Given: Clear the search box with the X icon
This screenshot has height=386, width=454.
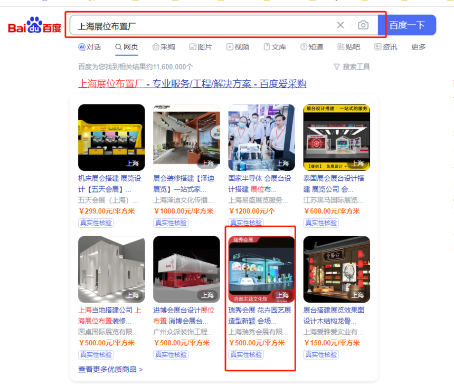Looking at the screenshot, I should (340, 25).
